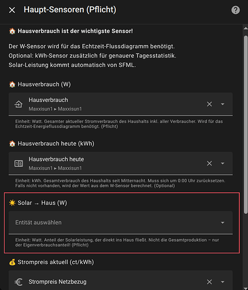
Task: Expand the Hausverbrauch heute dropdown arrow
Action: click(222, 163)
